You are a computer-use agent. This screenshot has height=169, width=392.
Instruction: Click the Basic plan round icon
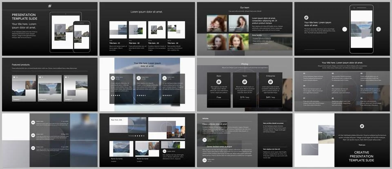pos(219,82)
